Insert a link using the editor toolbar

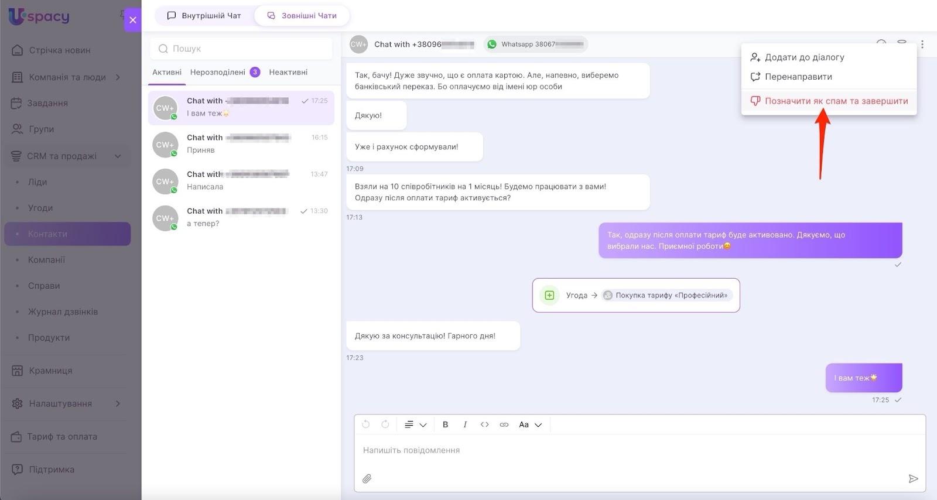tap(504, 424)
